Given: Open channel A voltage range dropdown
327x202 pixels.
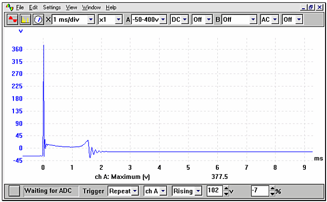Looking at the screenshot, I should tap(163, 20).
